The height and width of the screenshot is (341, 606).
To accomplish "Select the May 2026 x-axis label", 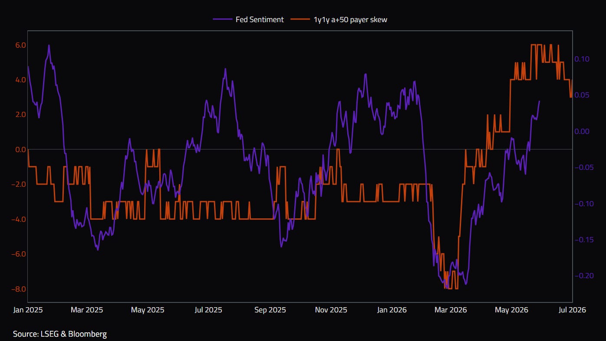I will click(x=511, y=310).
